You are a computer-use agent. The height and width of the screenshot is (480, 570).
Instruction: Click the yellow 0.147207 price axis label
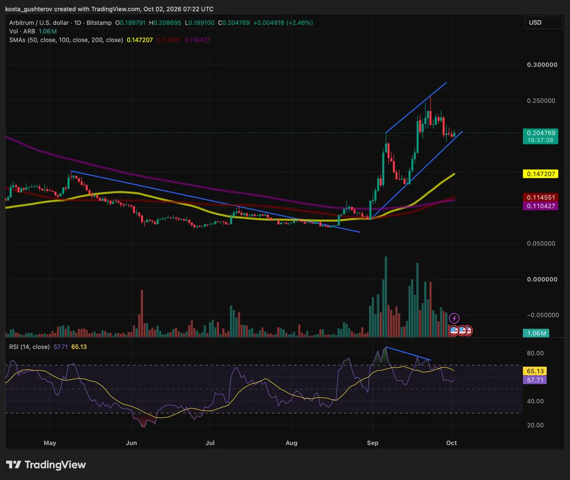[x=541, y=174]
